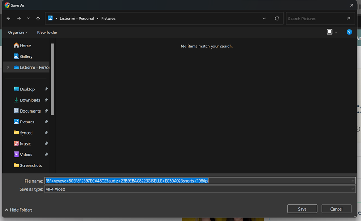The width and height of the screenshot is (361, 221).
Task: Click the Save button
Action: click(x=302, y=209)
